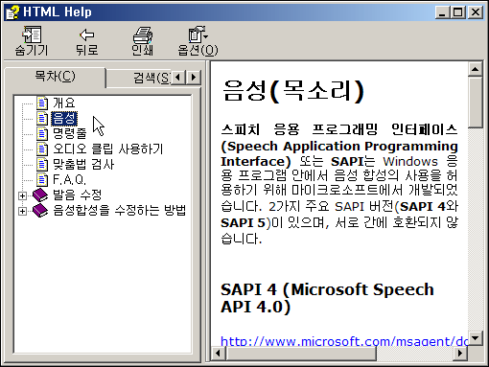Maximize the HTML Help window
489x367 pixels.
click(457, 12)
